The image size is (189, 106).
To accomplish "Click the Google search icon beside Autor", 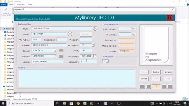I will tap(70, 34).
